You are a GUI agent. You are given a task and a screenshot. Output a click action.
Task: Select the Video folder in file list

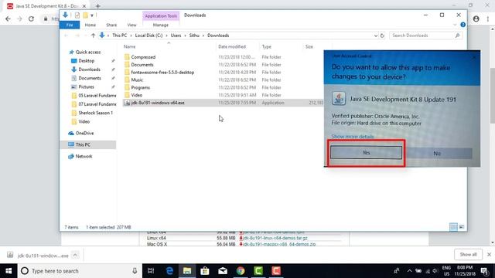137,95
